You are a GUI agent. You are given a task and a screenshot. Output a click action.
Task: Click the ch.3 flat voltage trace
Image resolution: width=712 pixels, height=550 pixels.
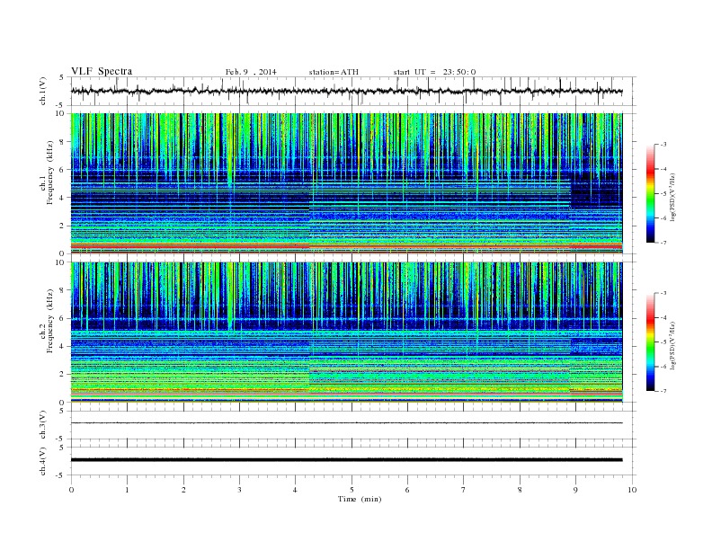[346, 423]
